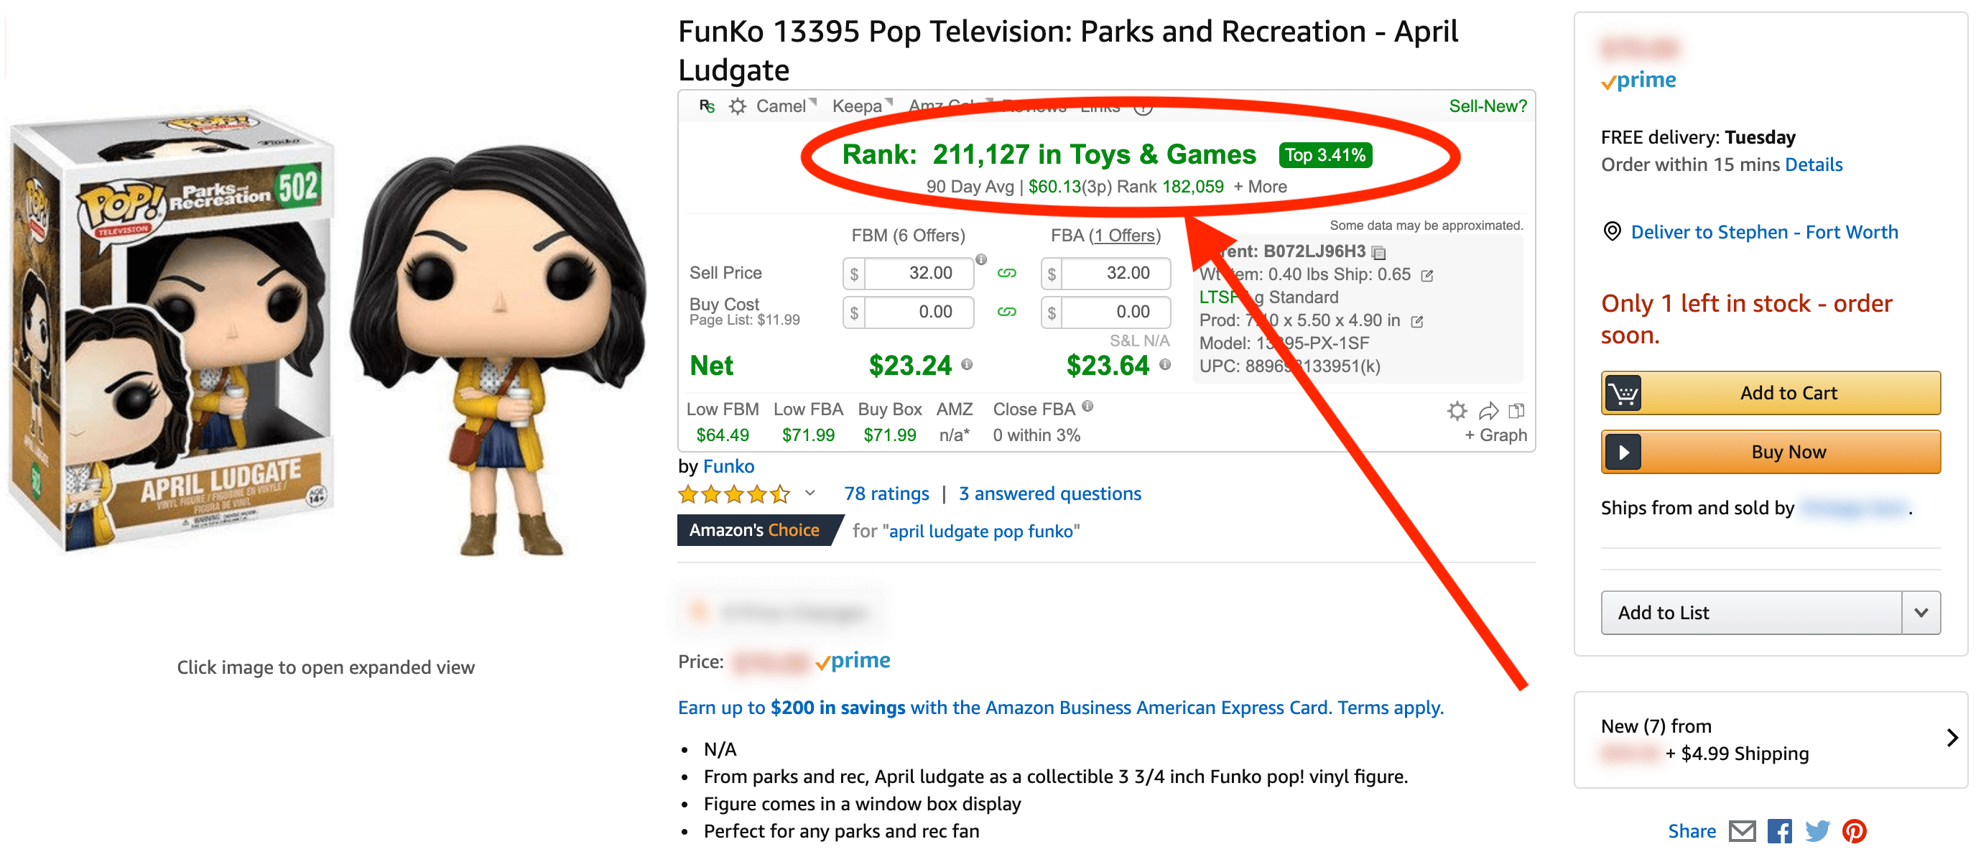1981x857 pixels.
Task: Click the info icon next to Close FBA
Action: 1089,408
